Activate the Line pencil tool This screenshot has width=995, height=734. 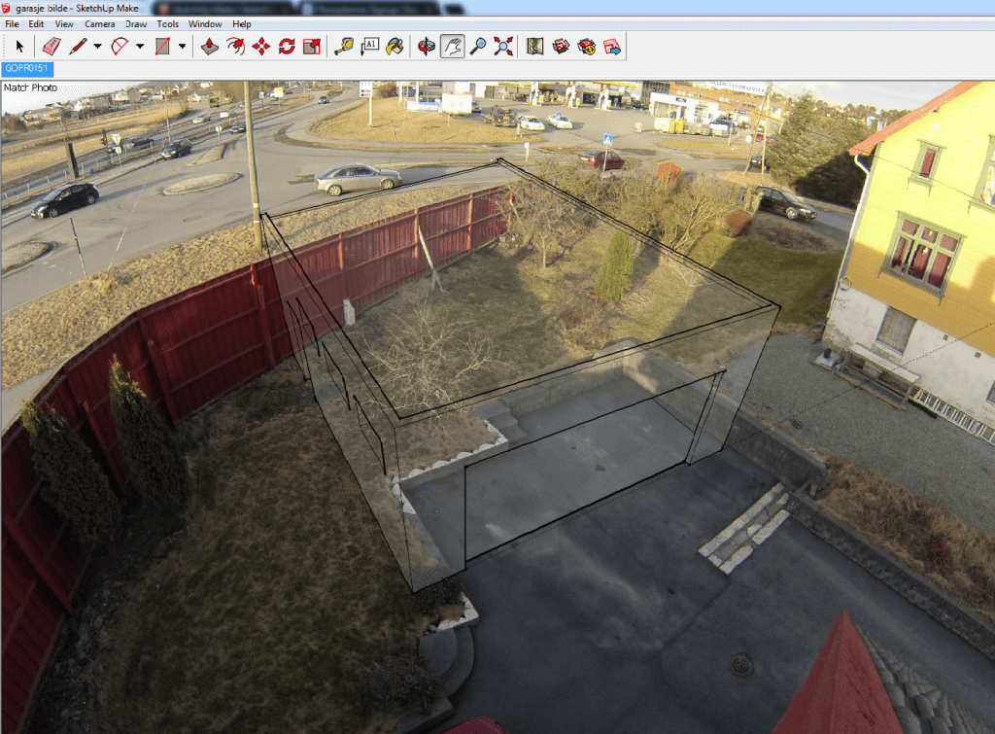pyautogui.click(x=78, y=46)
